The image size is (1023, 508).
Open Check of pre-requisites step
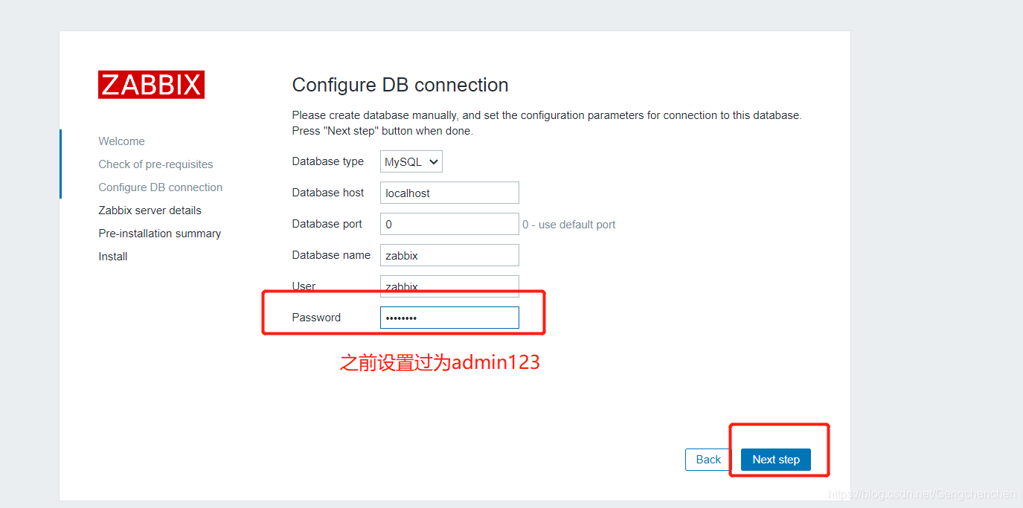(155, 164)
